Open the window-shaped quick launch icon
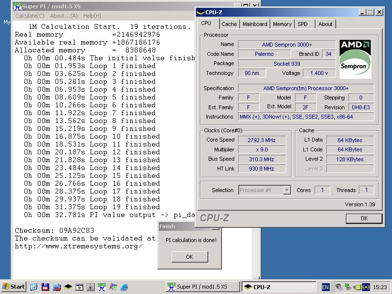The width and height of the screenshot is (392, 294). pos(79,287)
